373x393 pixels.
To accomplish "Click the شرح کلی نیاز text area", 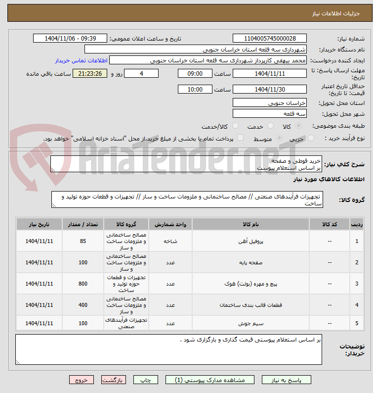I will coord(186,164).
